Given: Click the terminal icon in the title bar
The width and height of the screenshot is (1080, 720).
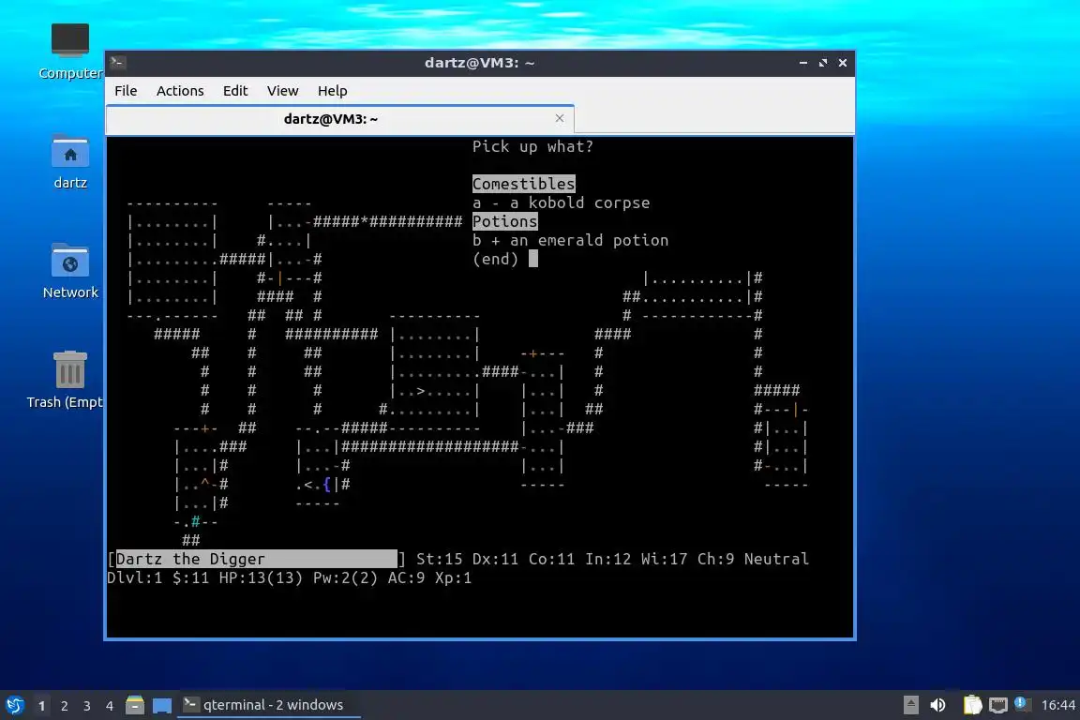Looking at the screenshot, I should (x=117, y=63).
